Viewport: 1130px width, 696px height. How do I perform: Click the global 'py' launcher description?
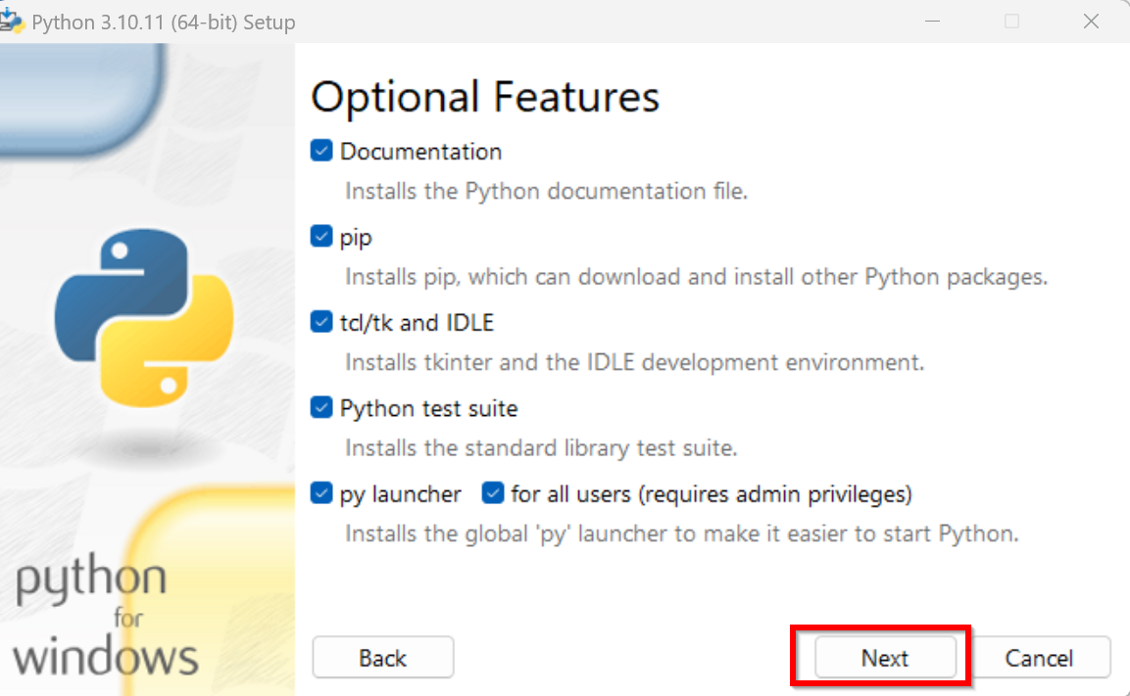pos(682,534)
